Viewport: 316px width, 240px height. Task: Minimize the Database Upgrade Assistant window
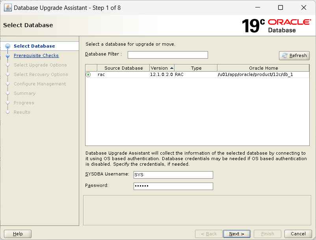click(x=258, y=7)
